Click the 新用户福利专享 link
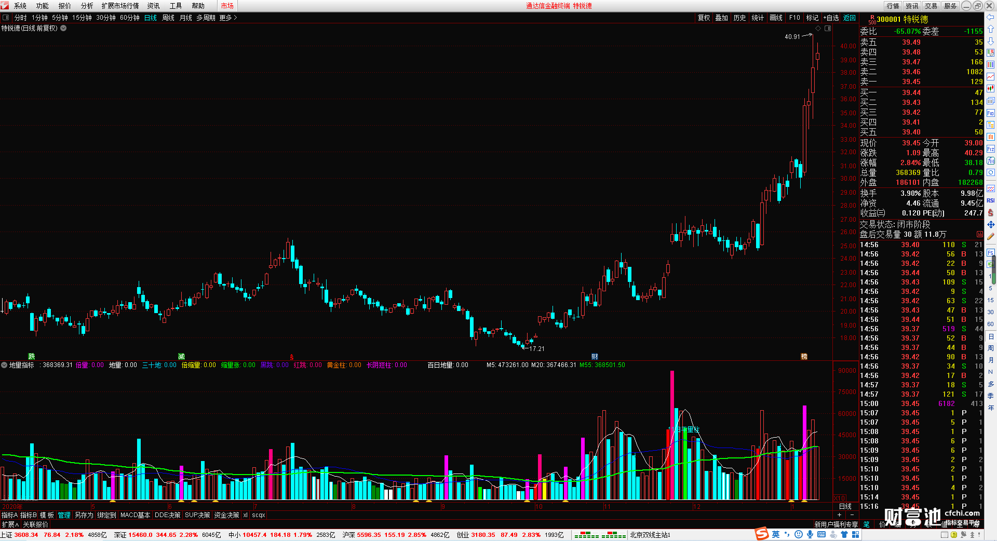The image size is (997, 541). pos(836,524)
